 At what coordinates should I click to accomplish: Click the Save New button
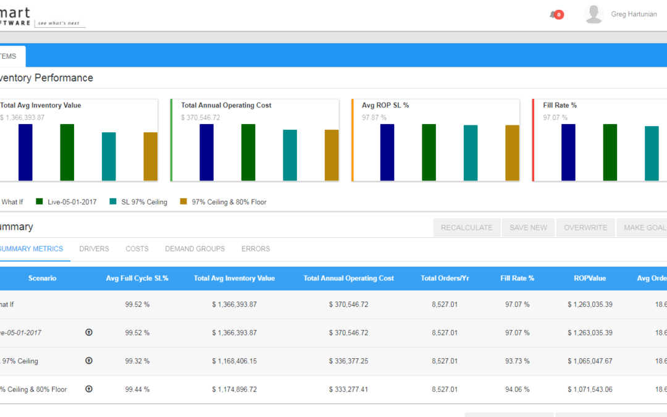pos(528,228)
